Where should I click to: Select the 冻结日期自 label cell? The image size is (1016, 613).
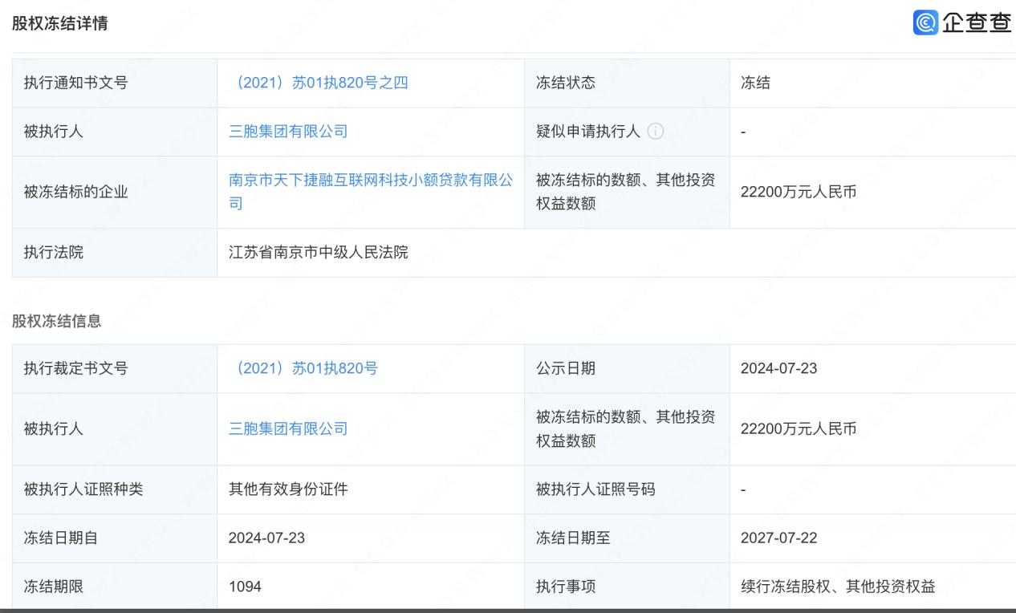(x=115, y=538)
